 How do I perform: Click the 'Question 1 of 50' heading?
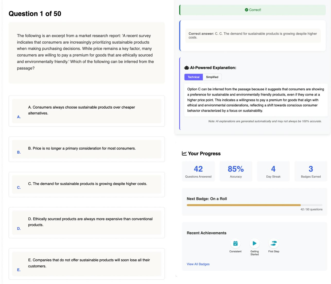pos(35,14)
